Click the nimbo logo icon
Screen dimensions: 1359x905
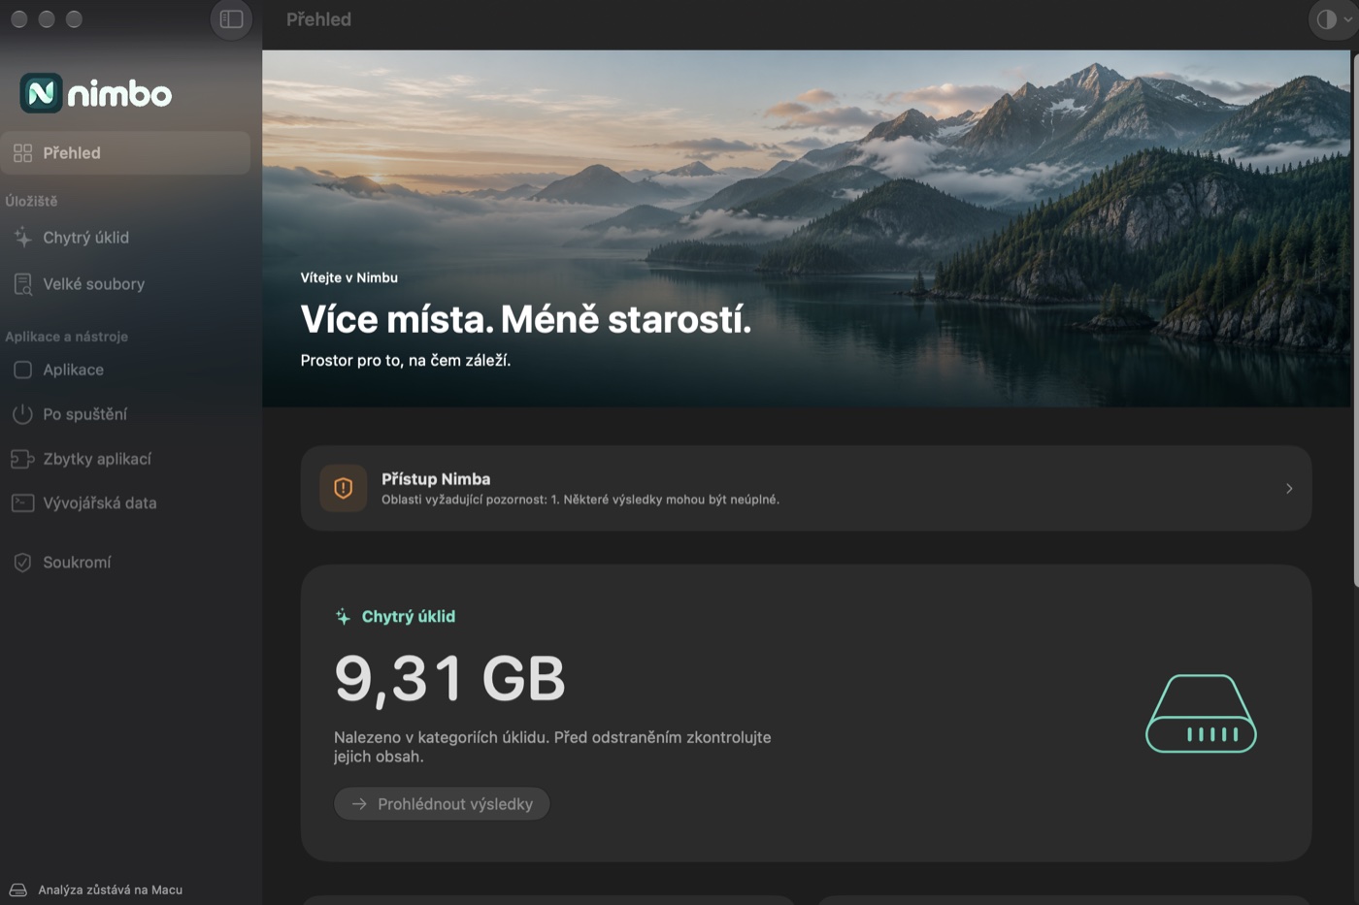41,93
